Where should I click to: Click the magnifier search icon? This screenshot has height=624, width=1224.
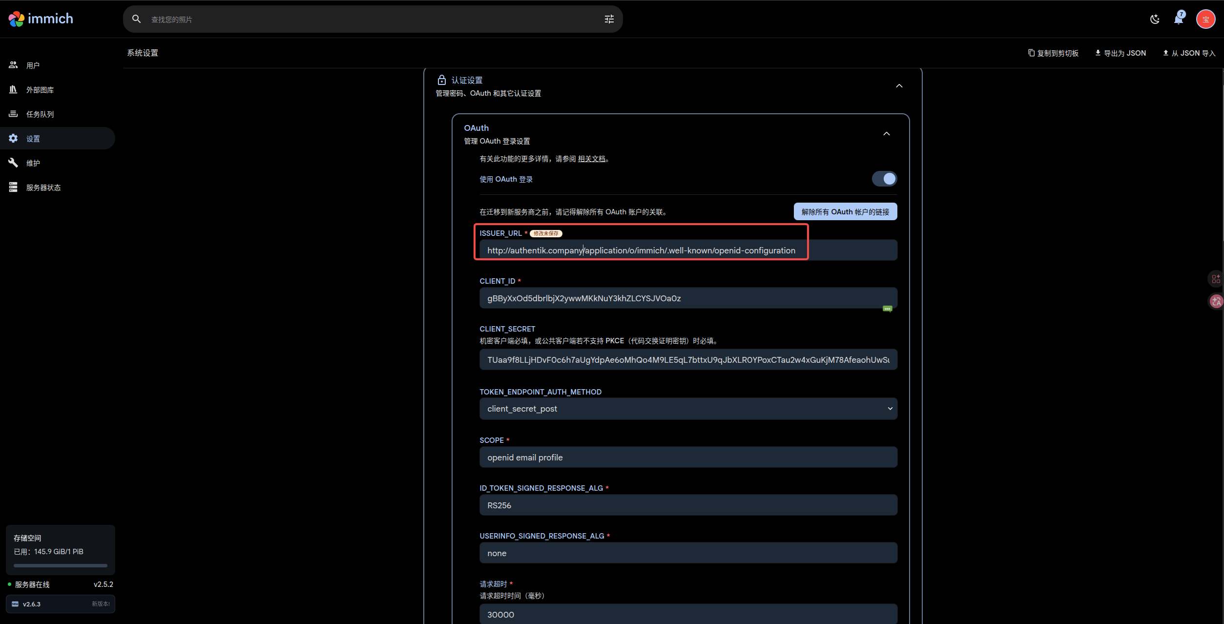pyautogui.click(x=137, y=19)
